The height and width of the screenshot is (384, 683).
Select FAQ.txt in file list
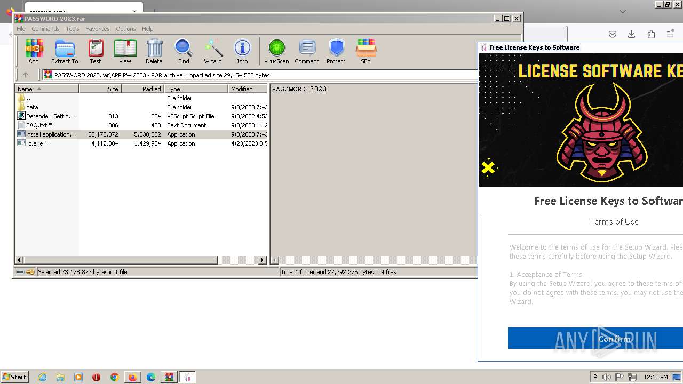point(141,125)
